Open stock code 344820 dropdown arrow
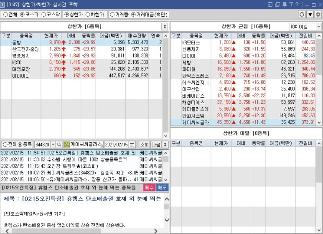 pyautogui.click(x=53, y=145)
